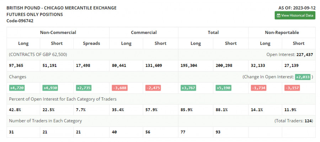
Task: Click the calendar icon beside View Historical Data
Action: (278, 15)
